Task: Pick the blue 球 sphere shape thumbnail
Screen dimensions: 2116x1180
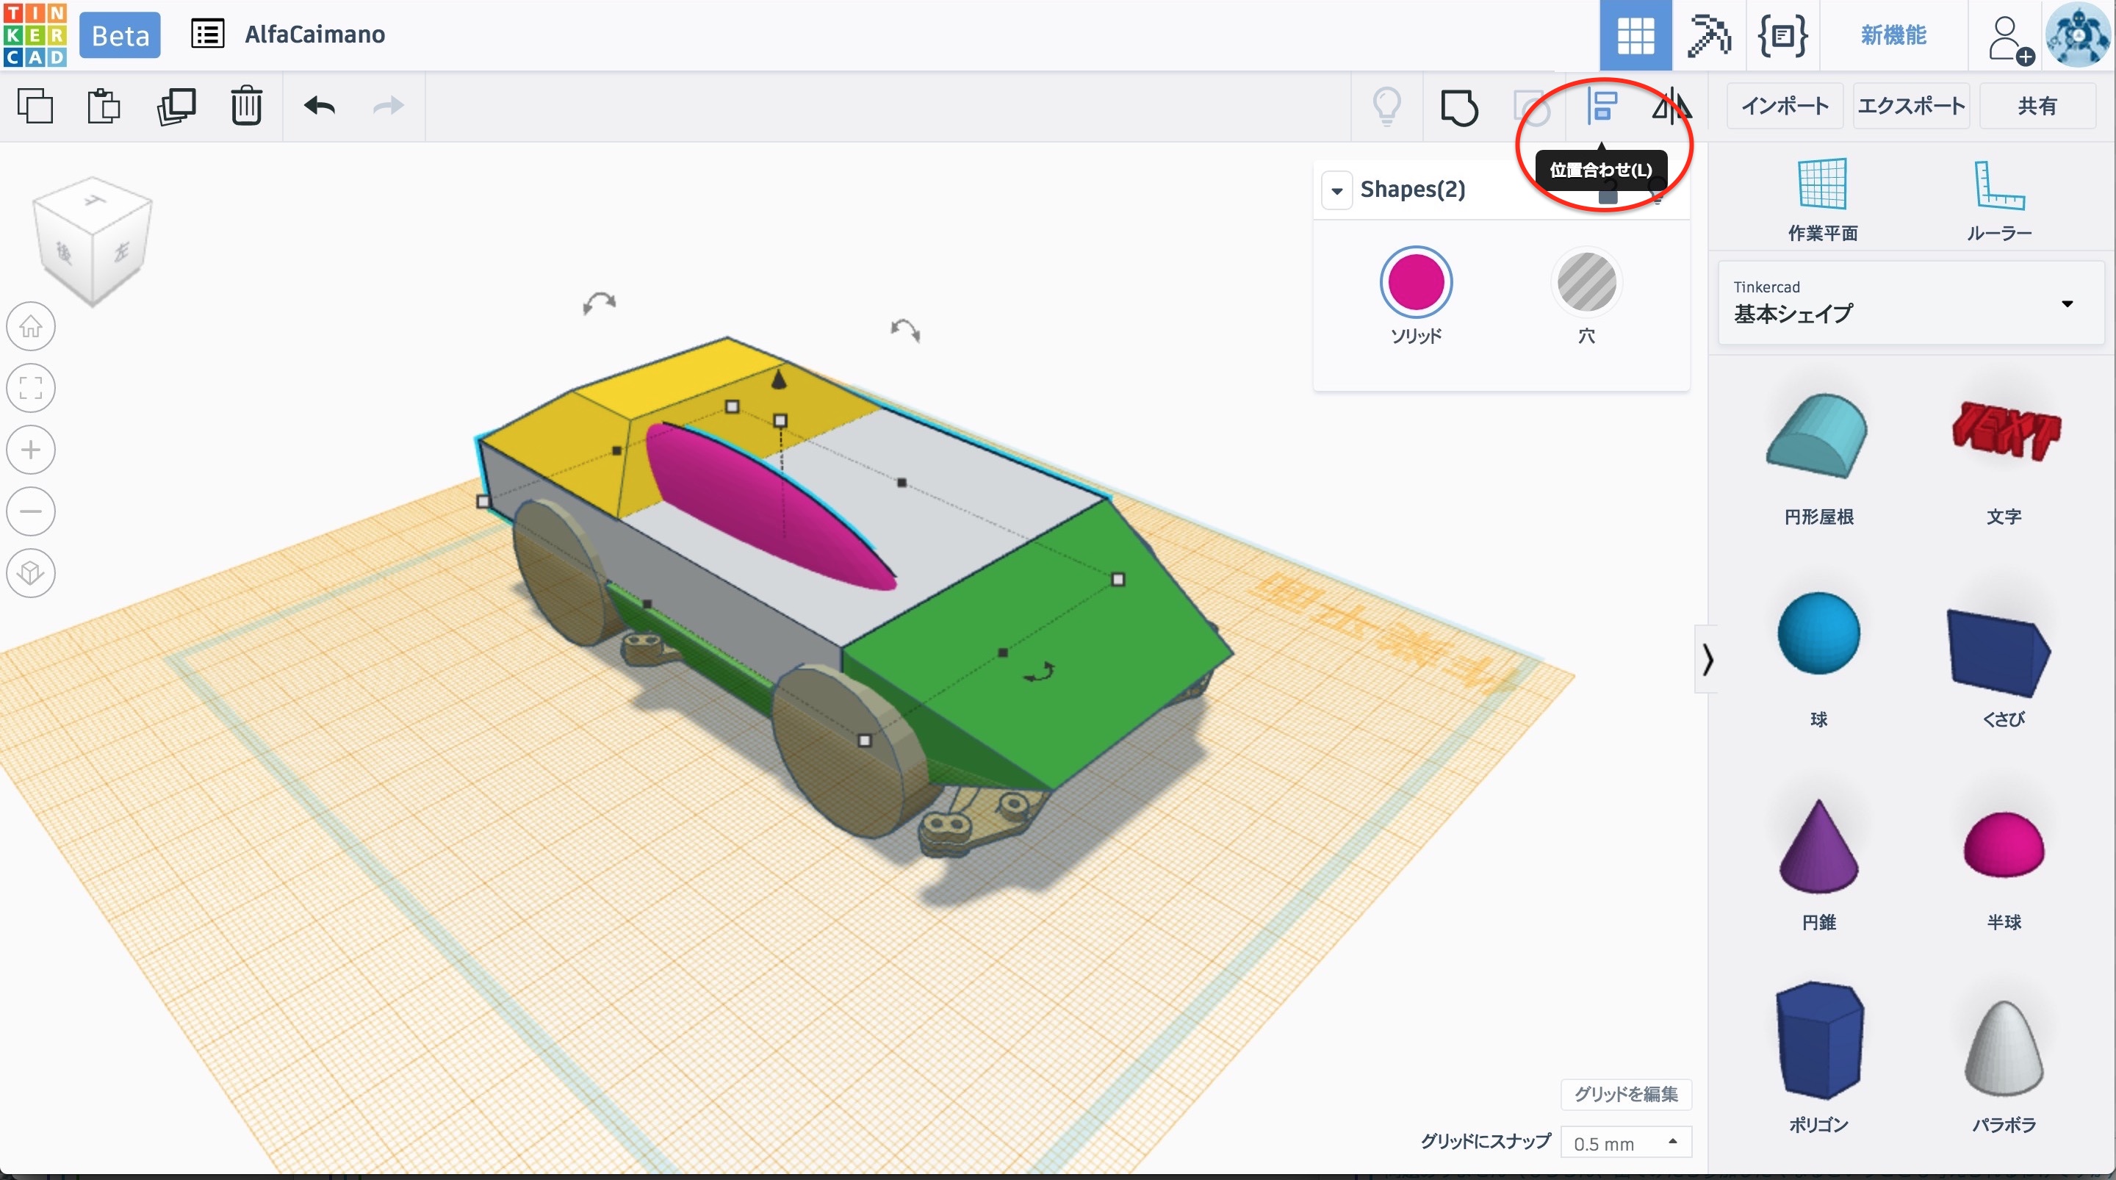Action: point(1818,634)
